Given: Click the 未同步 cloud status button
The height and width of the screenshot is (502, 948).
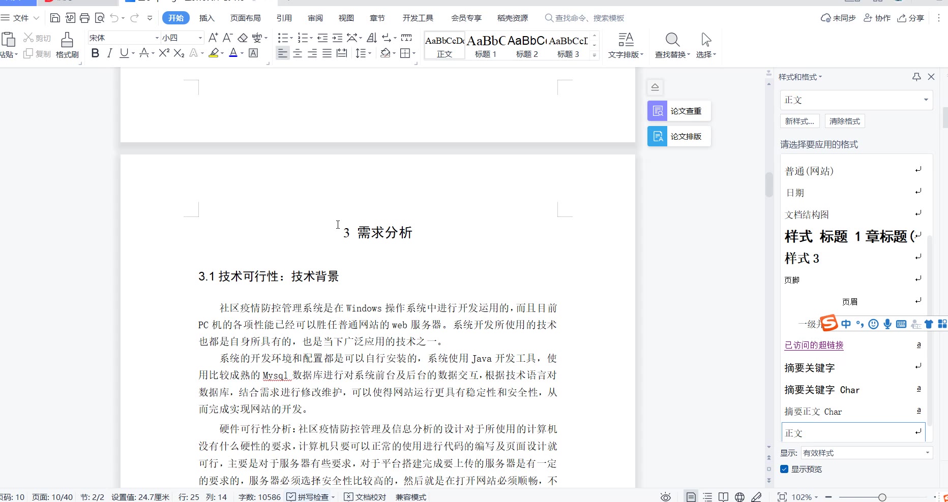Looking at the screenshot, I should pos(838,18).
